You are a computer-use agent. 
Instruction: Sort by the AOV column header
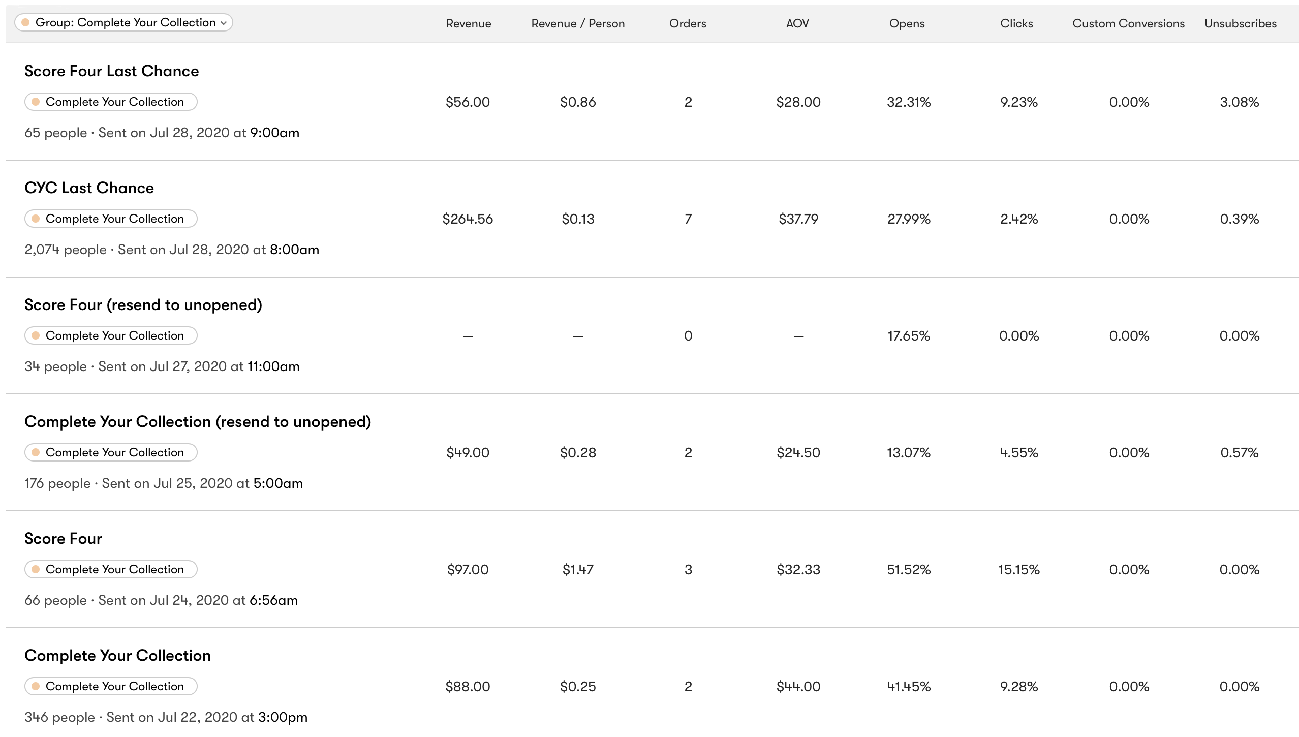click(797, 23)
